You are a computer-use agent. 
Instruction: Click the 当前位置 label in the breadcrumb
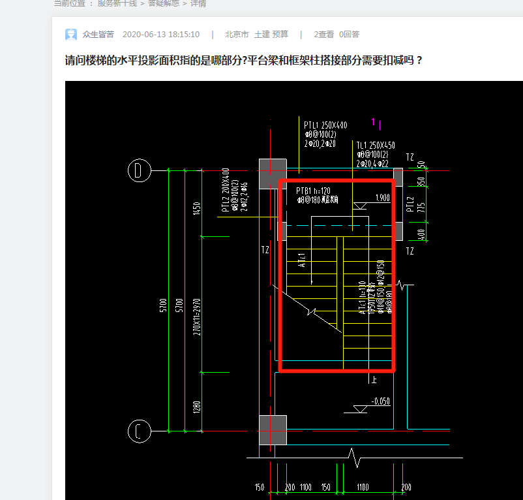click(69, 3)
